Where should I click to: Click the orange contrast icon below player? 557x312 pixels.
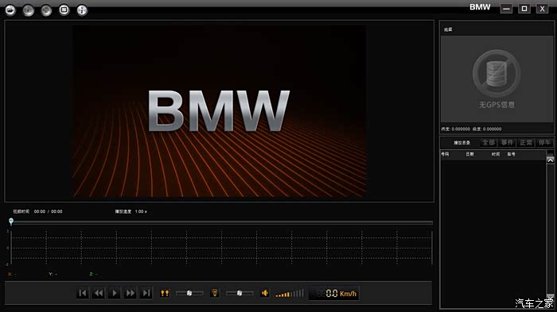[x=165, y=293]
